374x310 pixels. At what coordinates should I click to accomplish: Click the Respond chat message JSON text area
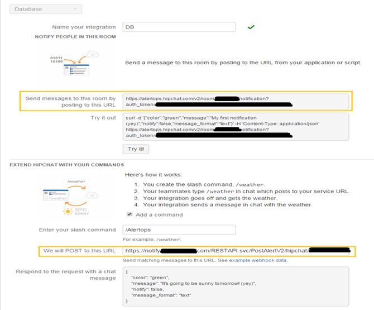(x=237, y=286)
